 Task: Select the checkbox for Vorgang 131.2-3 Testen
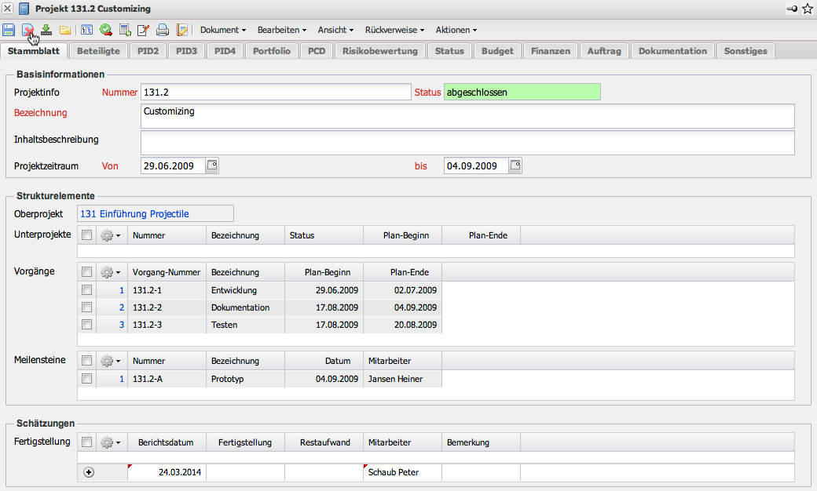point(87,325)
